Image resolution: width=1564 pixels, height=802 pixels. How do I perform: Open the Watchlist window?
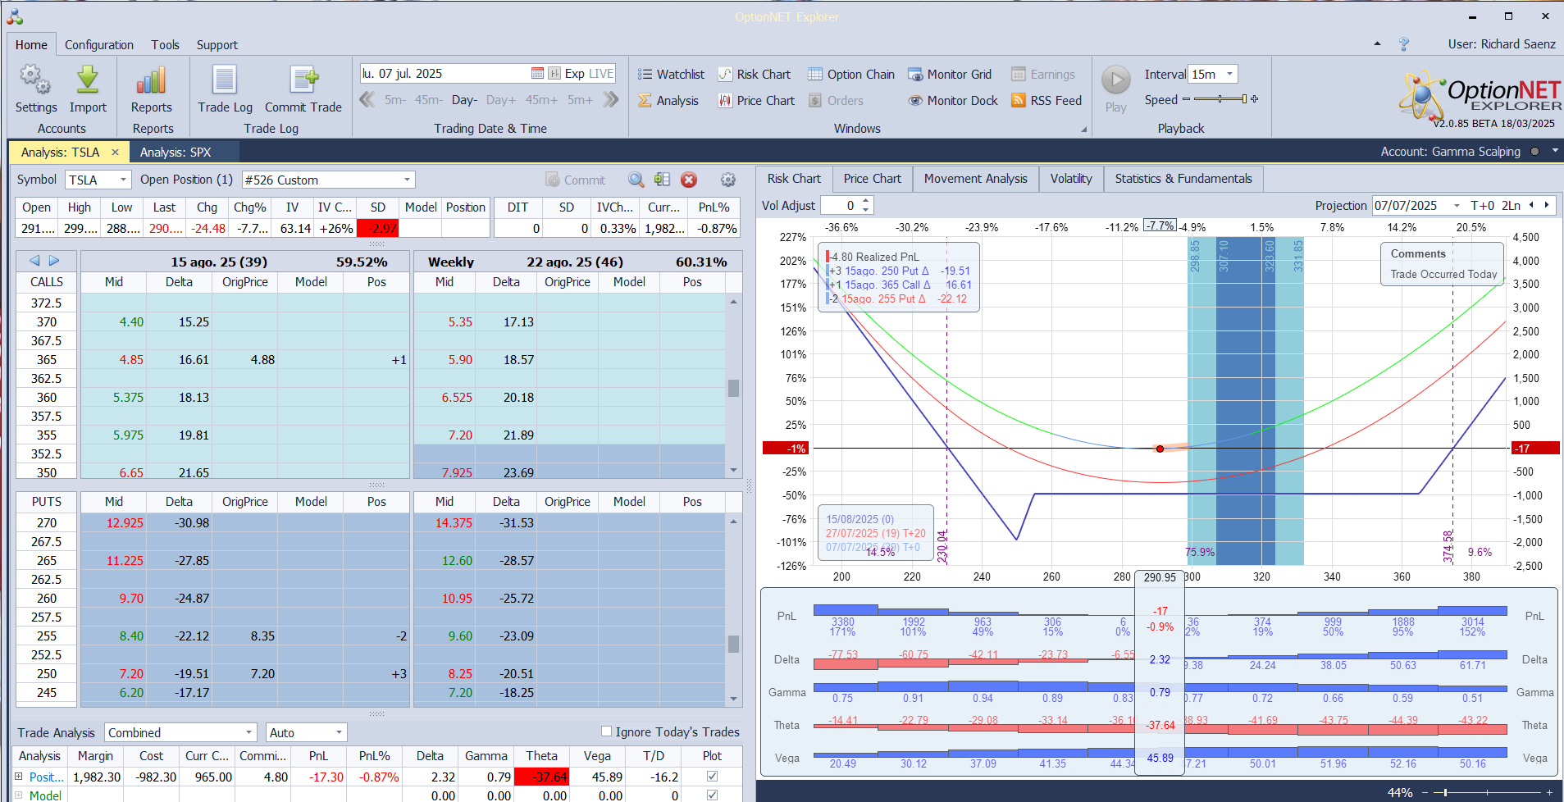[671, 74]
